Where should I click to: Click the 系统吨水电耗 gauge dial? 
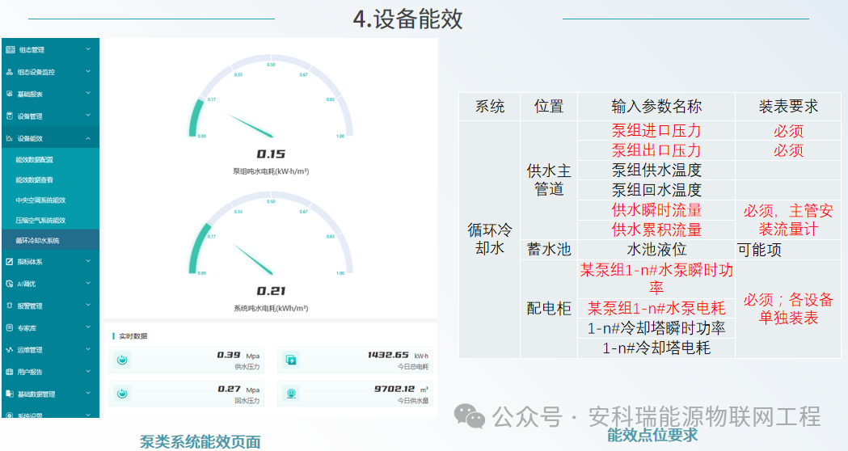271,234
